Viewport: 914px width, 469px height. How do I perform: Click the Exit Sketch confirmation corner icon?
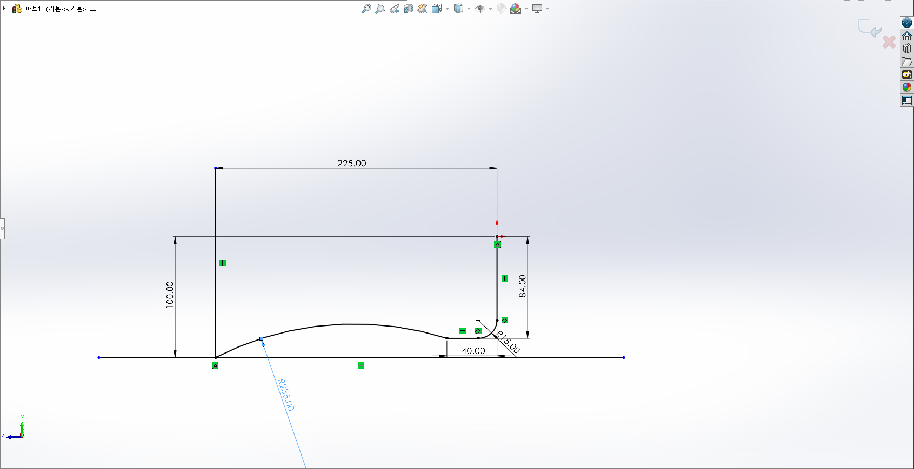[870, 28]
